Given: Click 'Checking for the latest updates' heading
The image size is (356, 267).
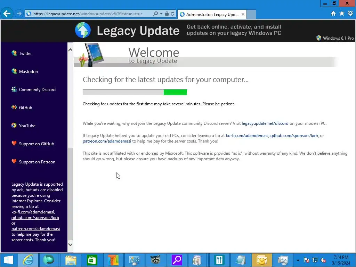Looking at the screenshot, I should point(165,80).
